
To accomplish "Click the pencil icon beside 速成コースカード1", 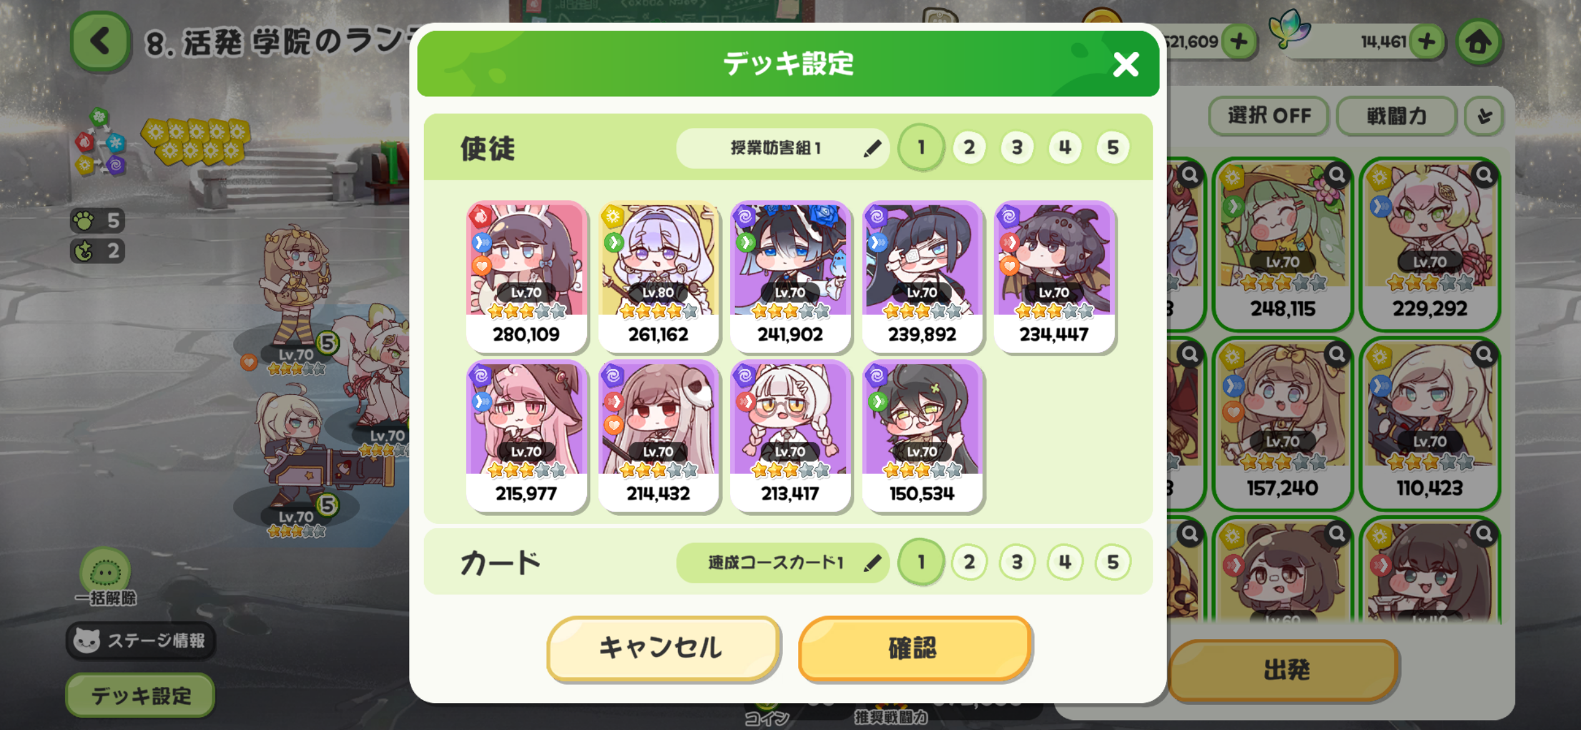I will tap(872, 563).
